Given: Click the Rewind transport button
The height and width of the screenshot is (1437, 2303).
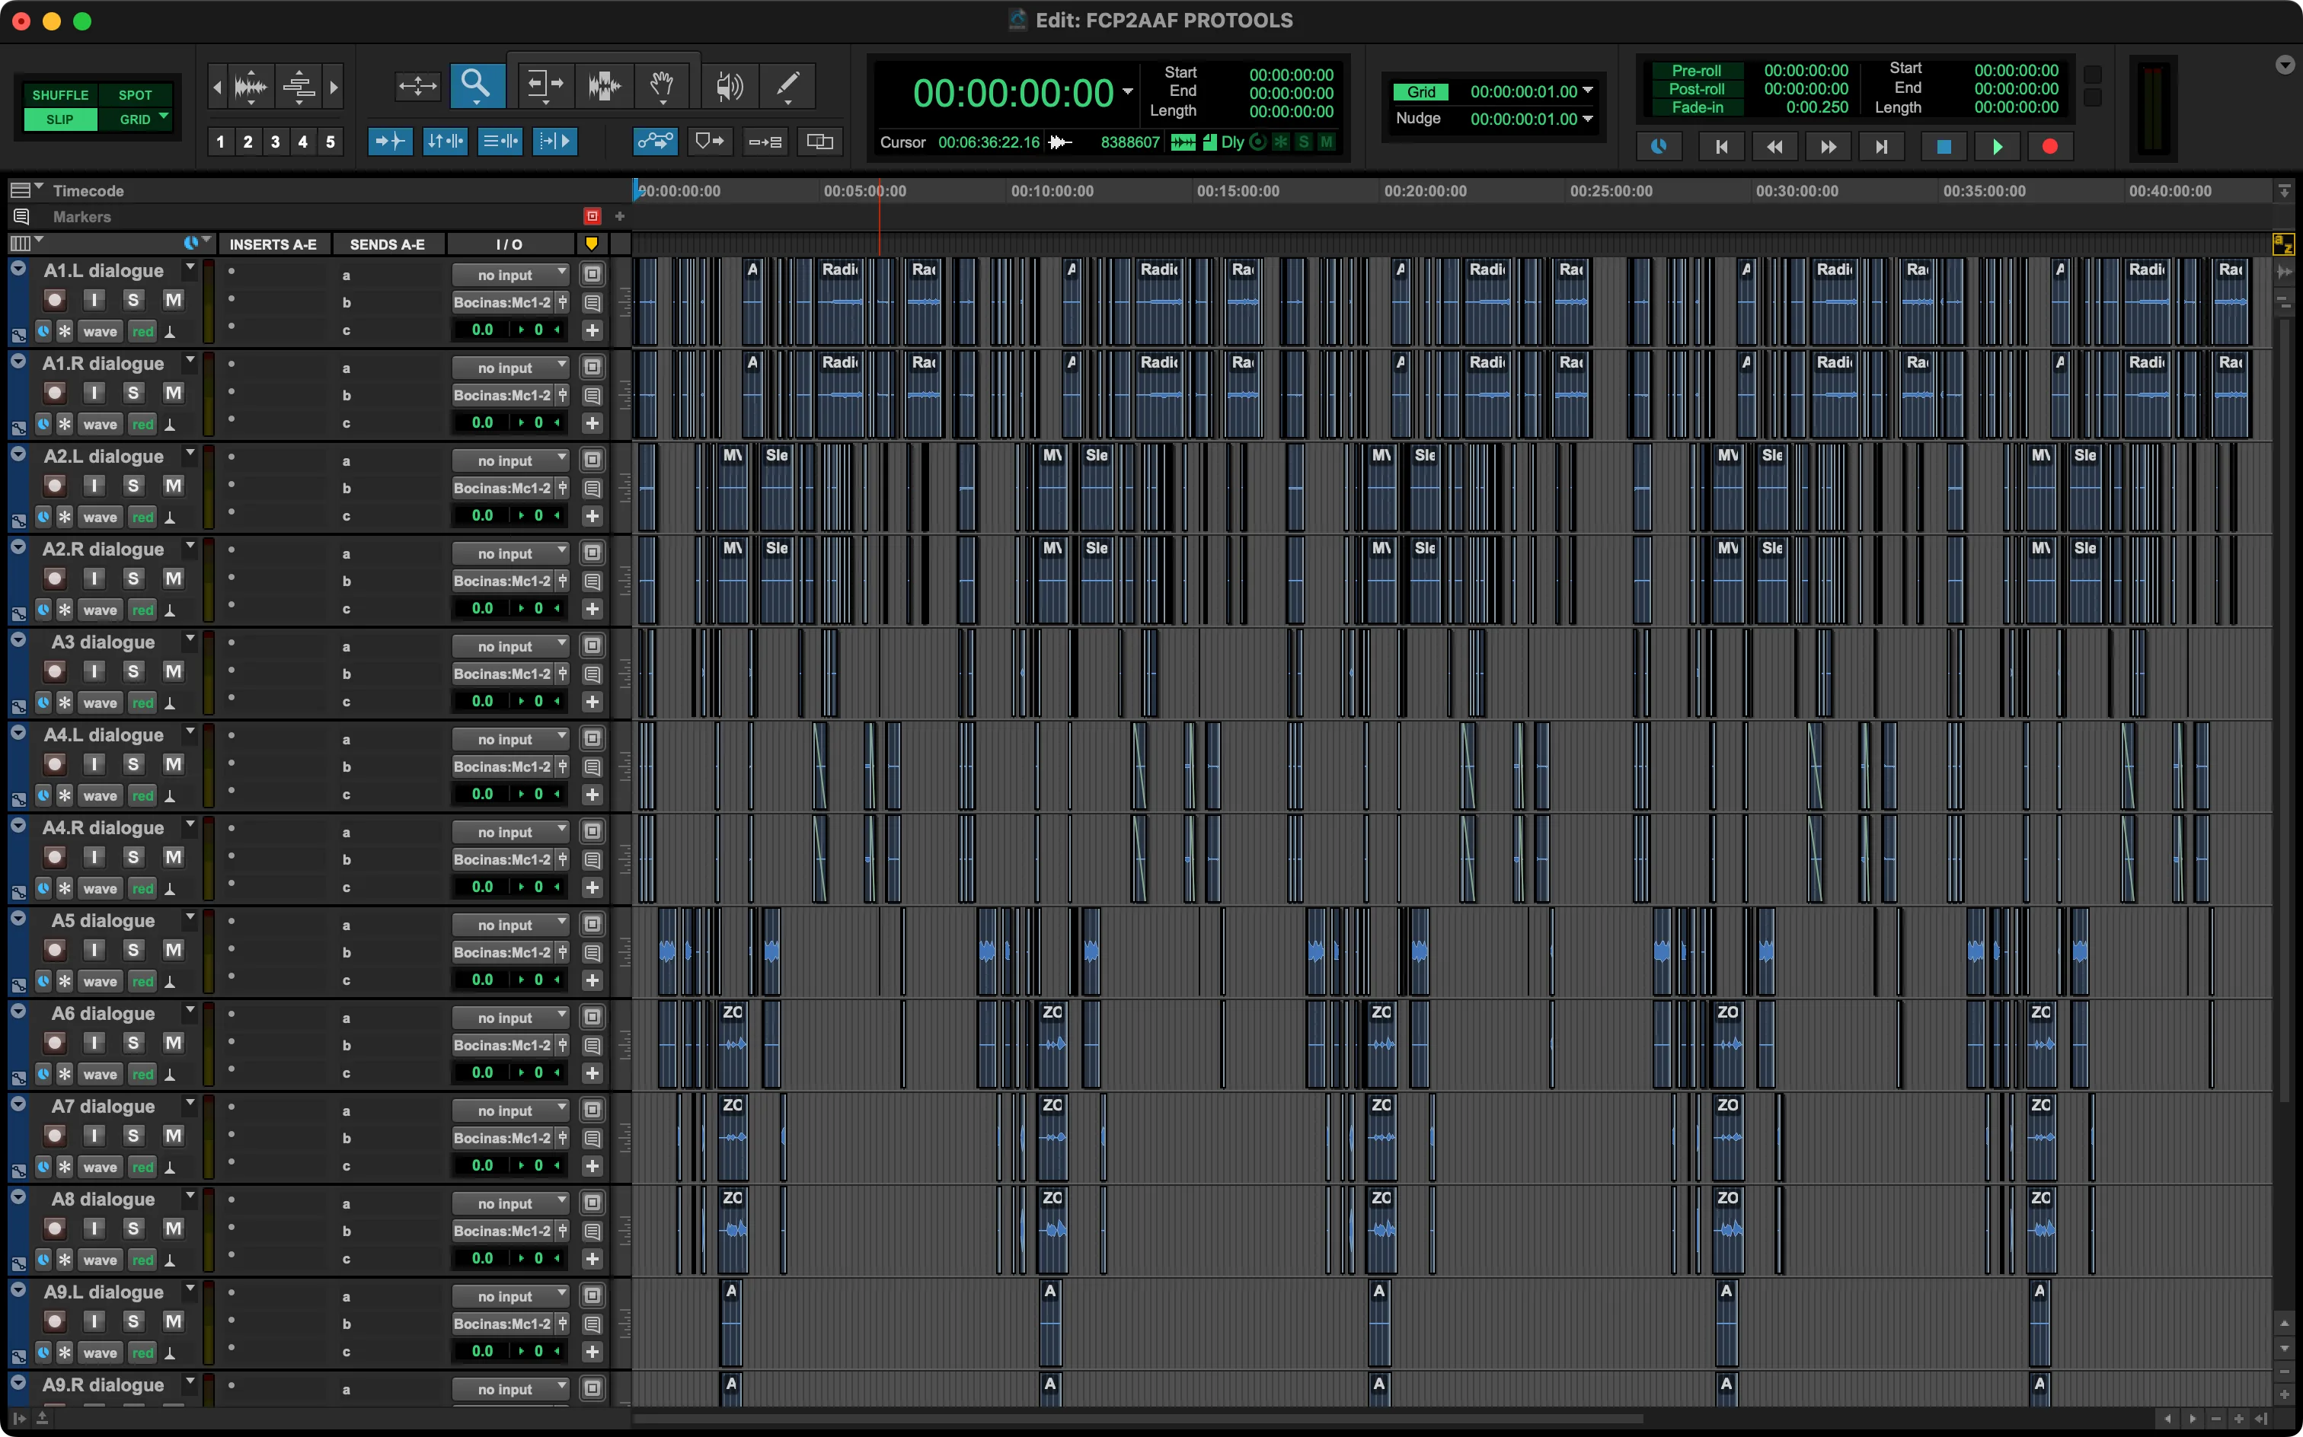Looking at the screenshot, I should pyautogui.click(x=1774, y=146).
